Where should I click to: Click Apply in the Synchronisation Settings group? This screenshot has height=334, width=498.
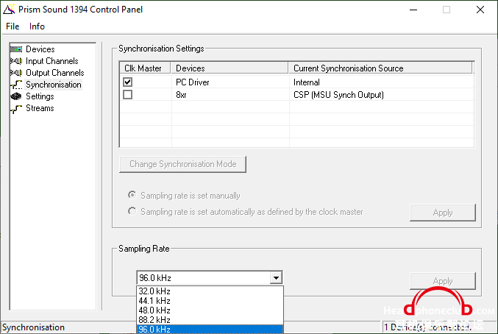tap(443, 213)
